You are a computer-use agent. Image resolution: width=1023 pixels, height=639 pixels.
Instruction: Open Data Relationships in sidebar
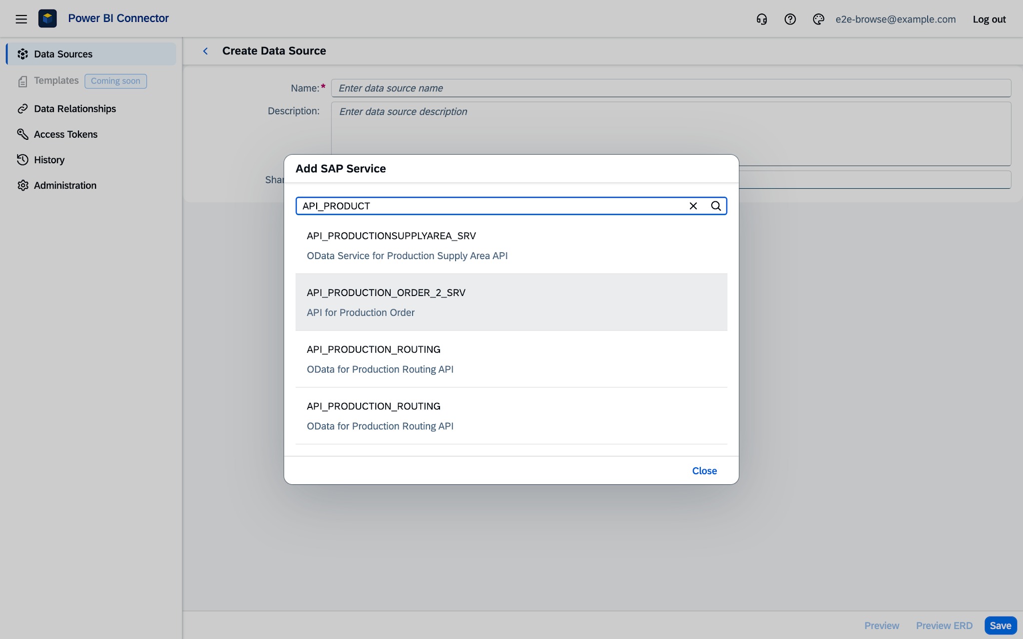click(x=91, y=109)
